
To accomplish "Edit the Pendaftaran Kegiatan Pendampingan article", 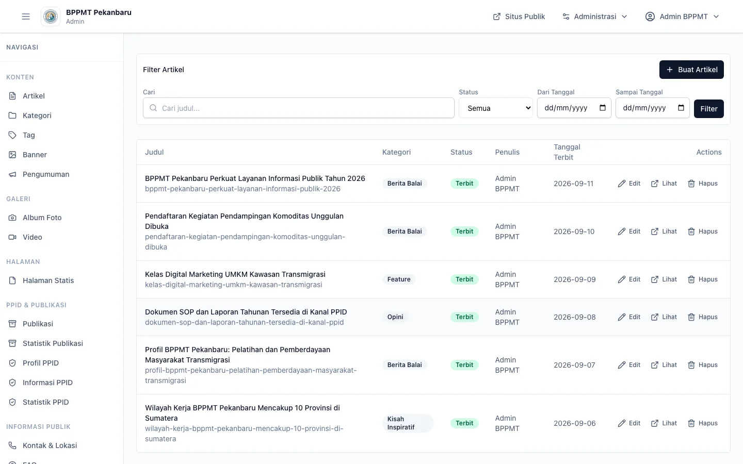I will click(629, 231).
